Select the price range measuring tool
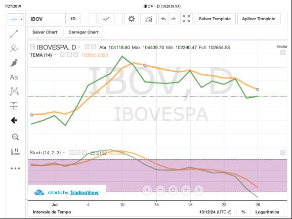Screen dimensions: 292x219 pos(14,106)
